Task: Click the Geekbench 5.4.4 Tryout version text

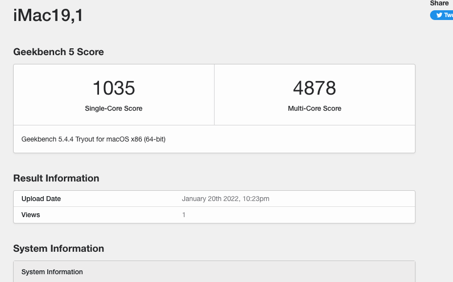Action: coord(93,139)
